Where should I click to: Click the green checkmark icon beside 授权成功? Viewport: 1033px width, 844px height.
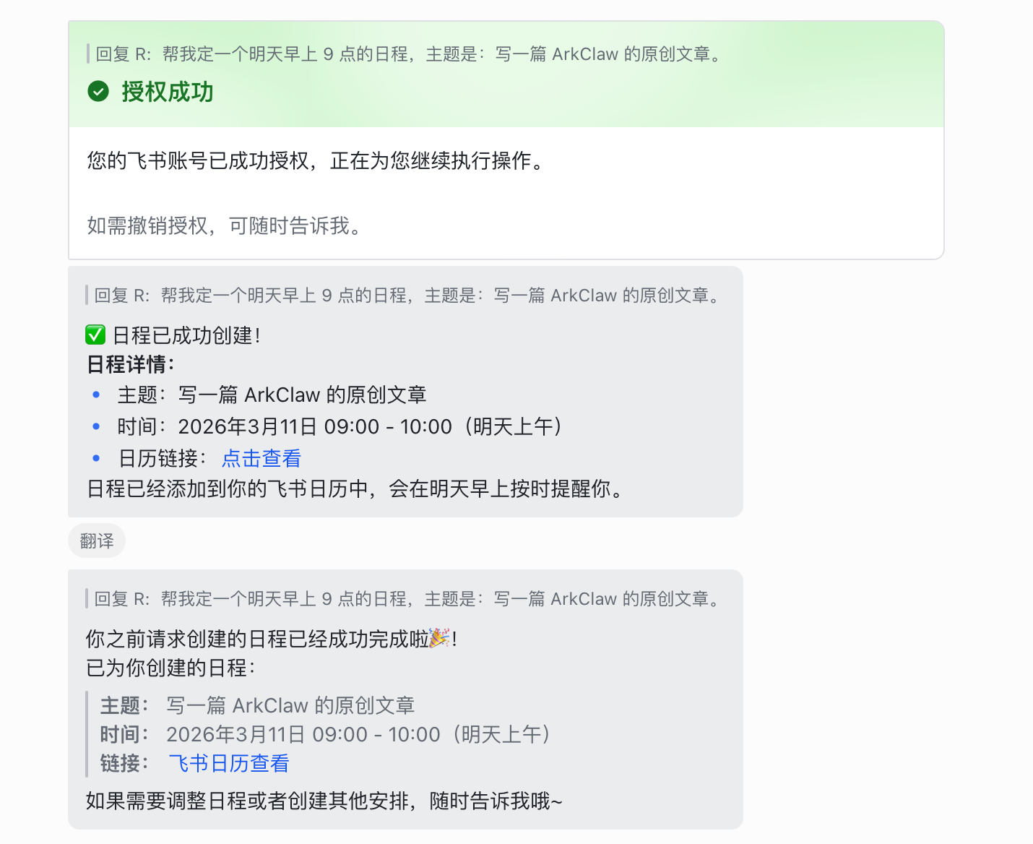tap(98, 92)
